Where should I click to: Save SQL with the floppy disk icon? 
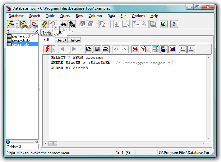coord(97,49)
